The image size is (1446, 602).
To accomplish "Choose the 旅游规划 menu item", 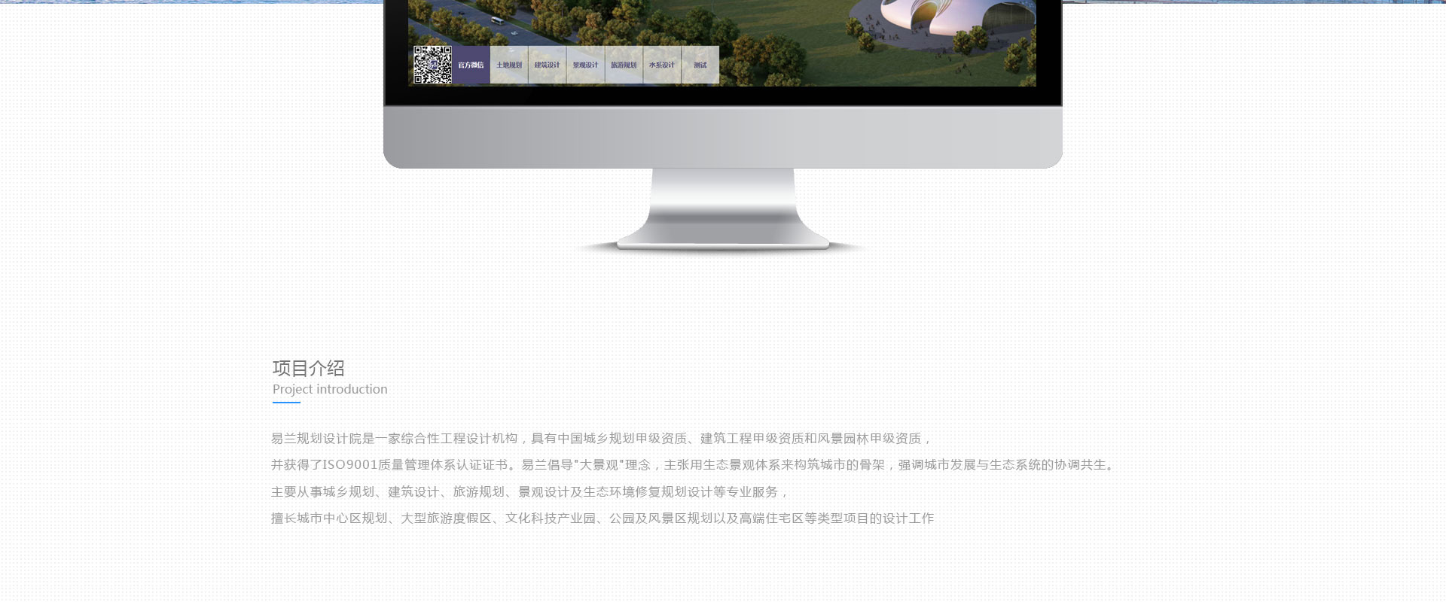I will tap(624, 65).
